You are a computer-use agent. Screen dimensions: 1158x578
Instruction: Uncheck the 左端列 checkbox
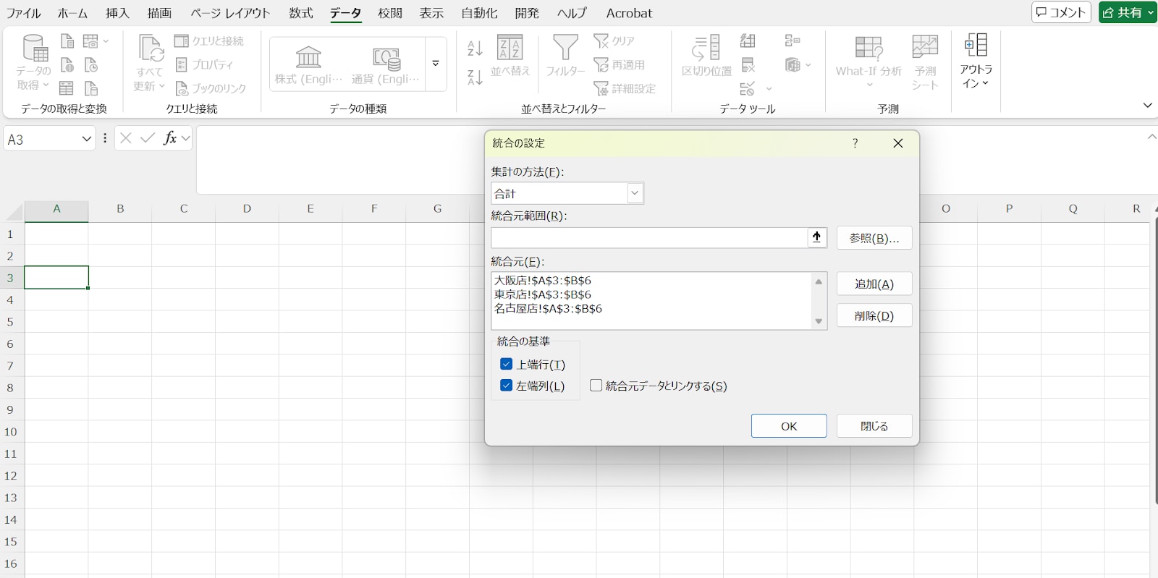[x=507, y=386]
